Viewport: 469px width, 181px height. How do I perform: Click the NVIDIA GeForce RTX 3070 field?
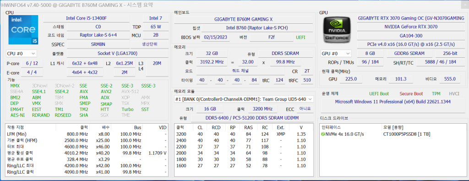[x=411, y=27]
